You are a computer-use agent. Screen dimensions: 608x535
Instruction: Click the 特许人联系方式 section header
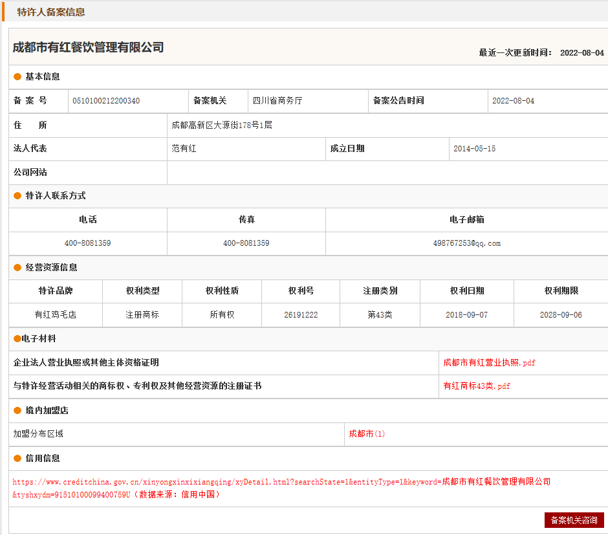56,196
